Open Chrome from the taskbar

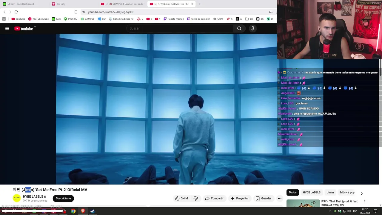click(x=73, y=211)
